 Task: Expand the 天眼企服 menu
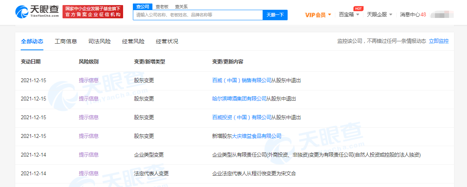pyautogui.click(x=379, y=14)
